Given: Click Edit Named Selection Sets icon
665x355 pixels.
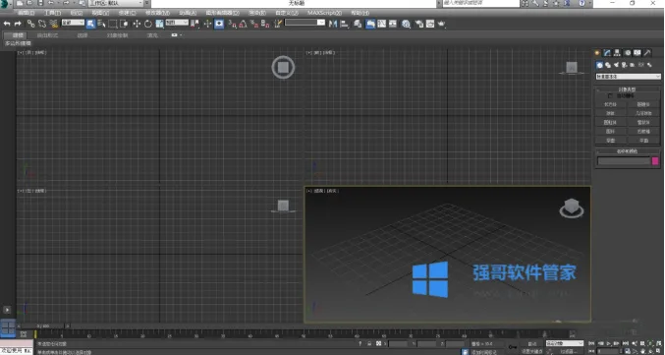Looking at the screenshot, I should click(277, 24).
